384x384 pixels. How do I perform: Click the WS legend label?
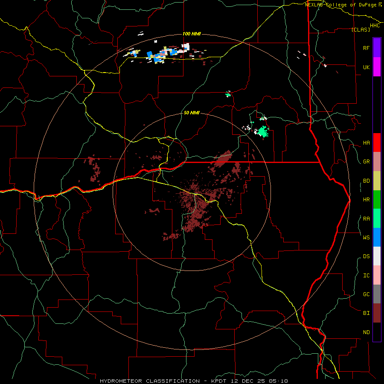click(x=366, y=238)
